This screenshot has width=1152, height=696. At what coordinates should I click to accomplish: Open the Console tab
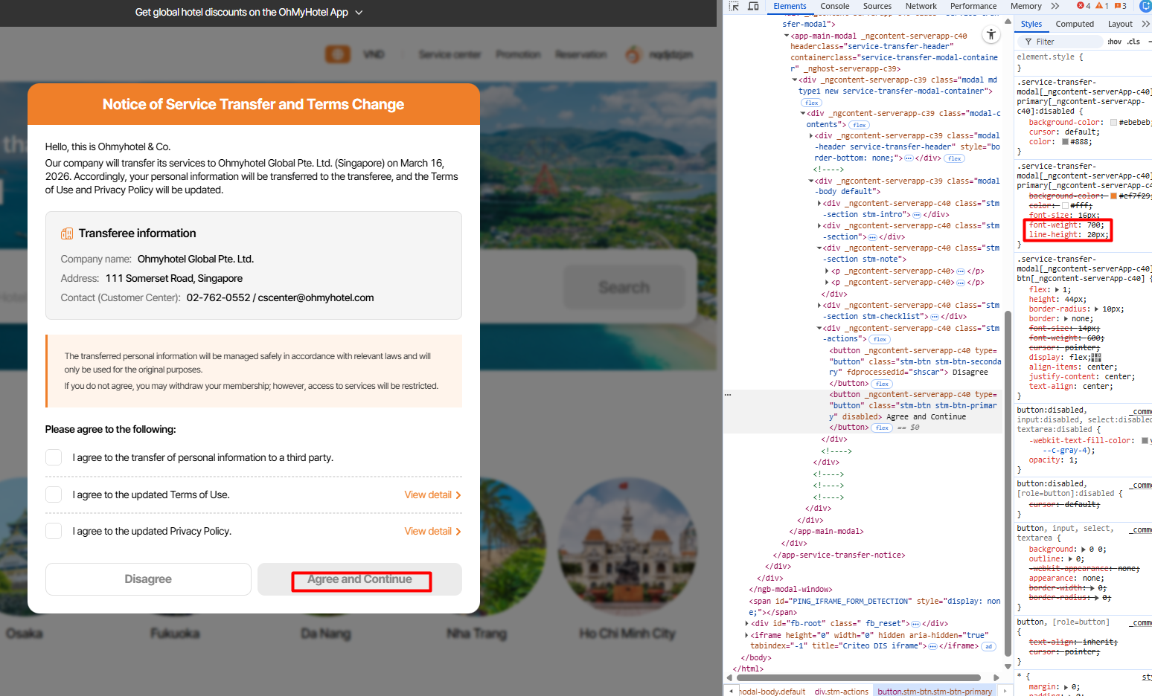point(835,6)
